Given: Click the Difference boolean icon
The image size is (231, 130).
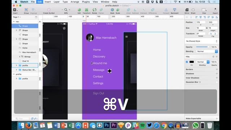Looking at the screenshot, I should 152,10.
